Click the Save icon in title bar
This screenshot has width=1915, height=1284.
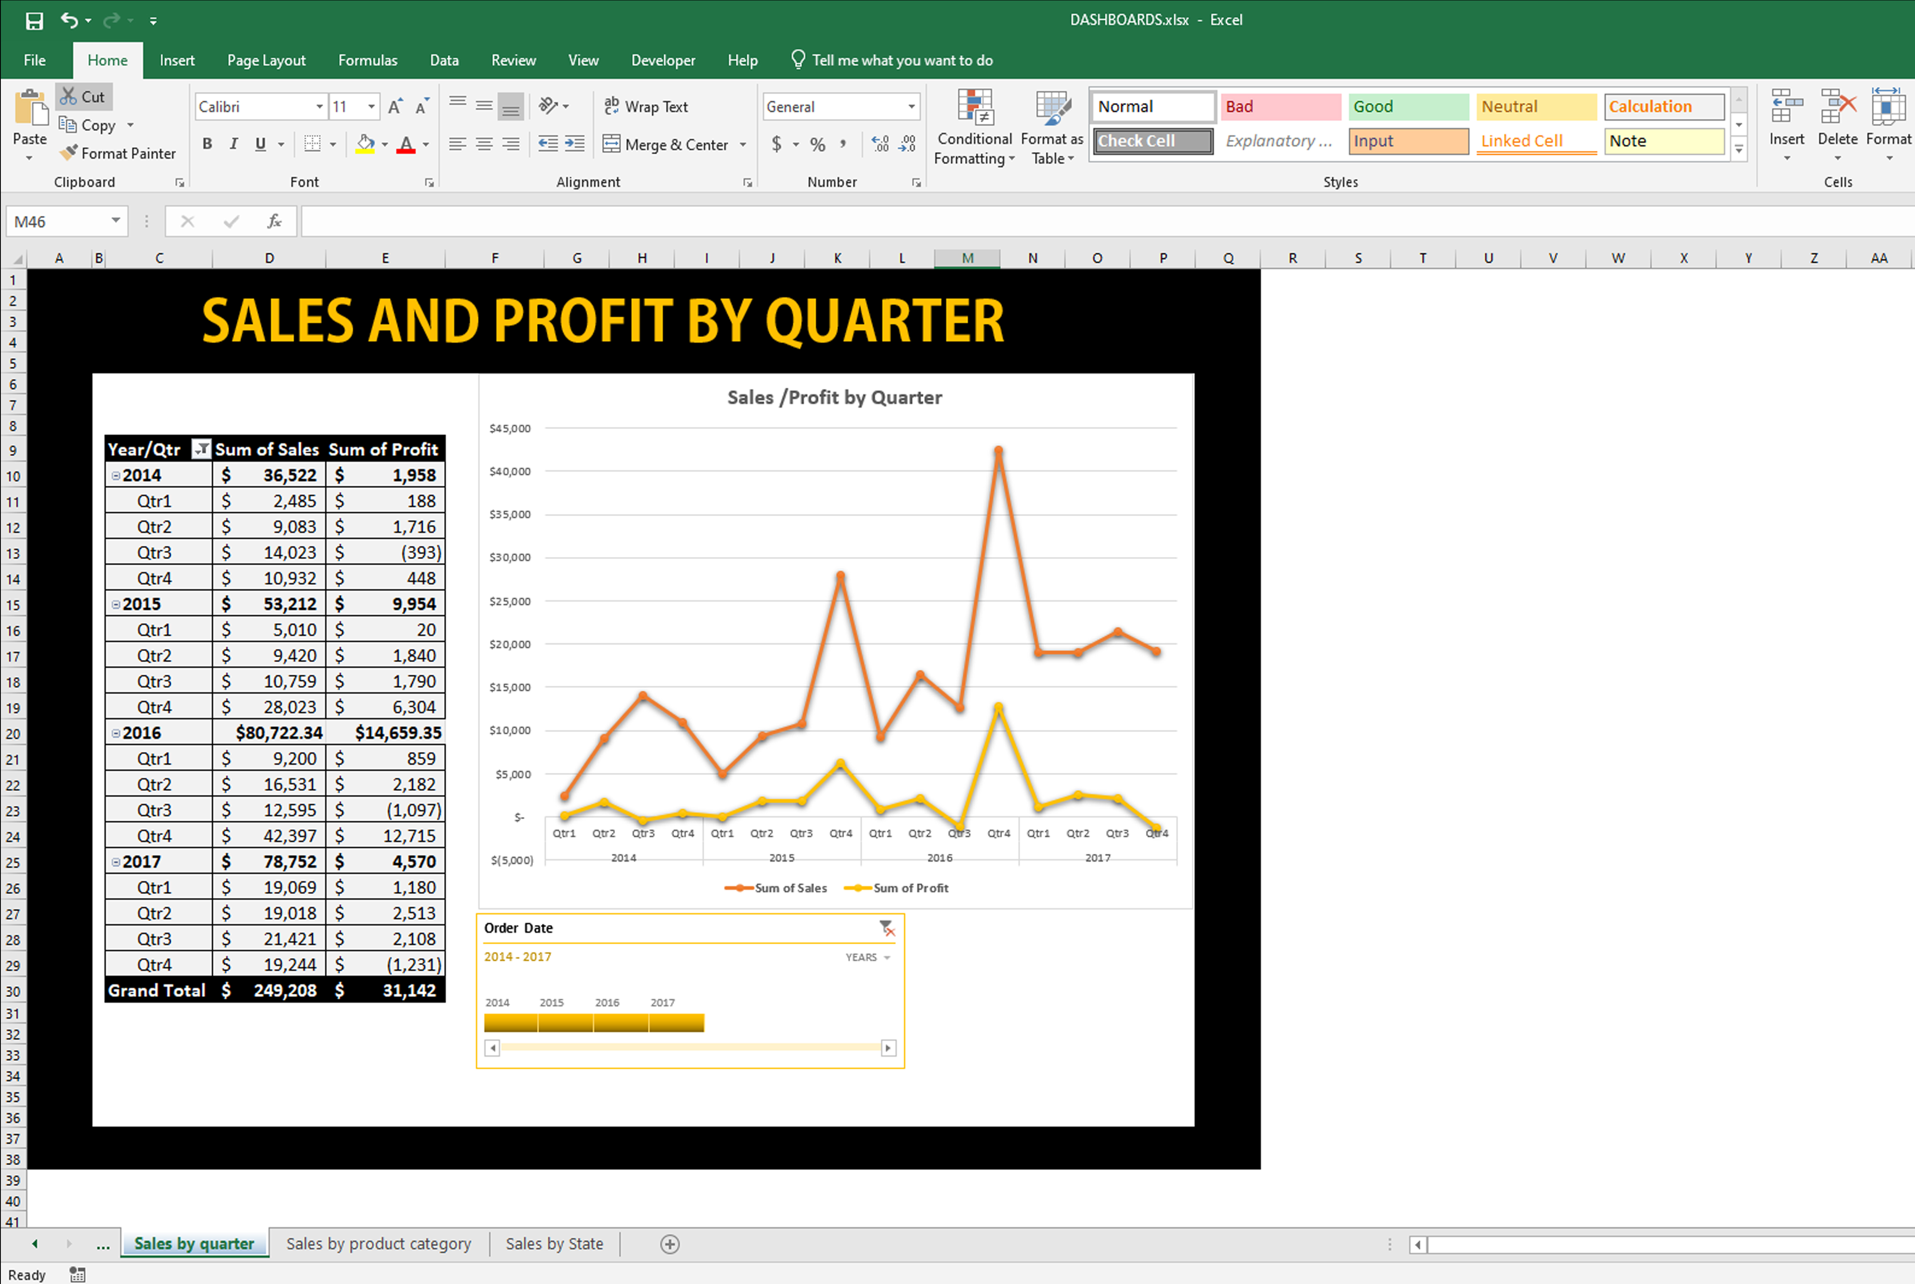pyautogui.click(x=34, y=20)
